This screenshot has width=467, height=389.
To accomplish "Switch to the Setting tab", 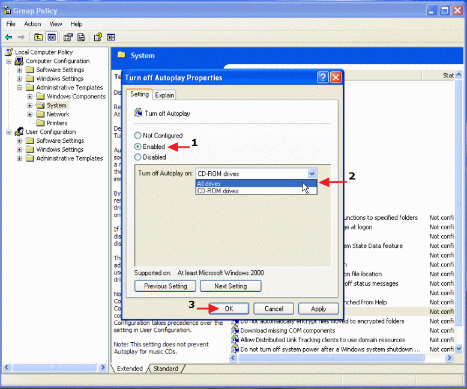I will point(139,94).
